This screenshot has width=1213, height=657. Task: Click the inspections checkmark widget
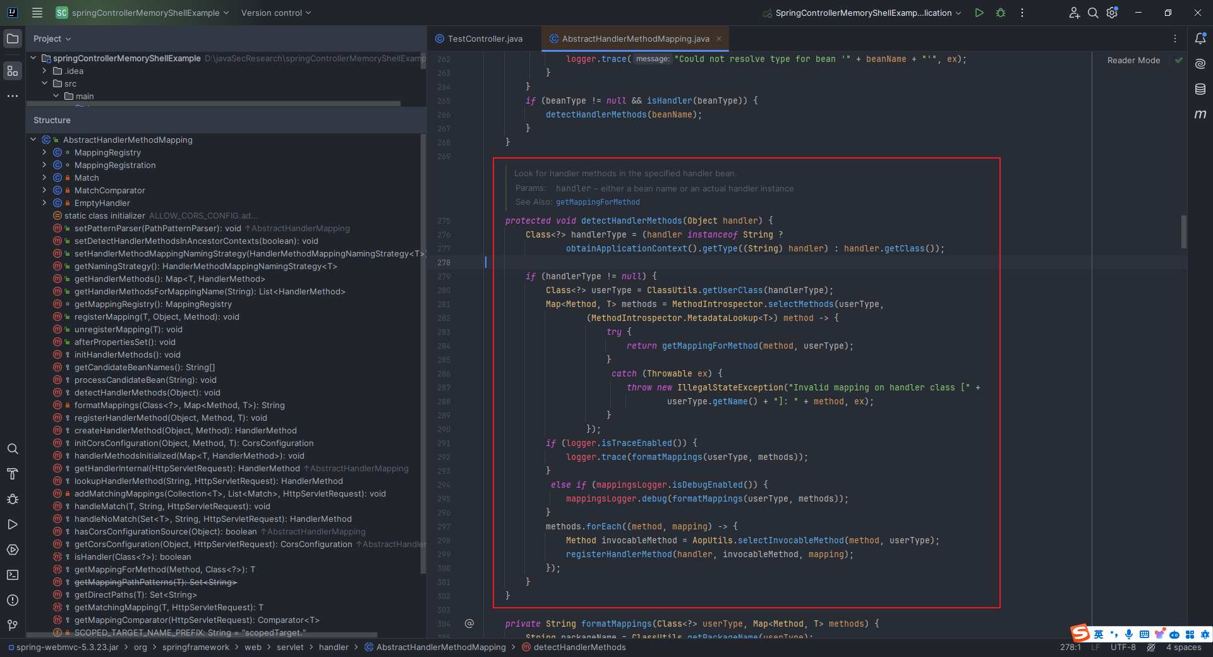1178,61
